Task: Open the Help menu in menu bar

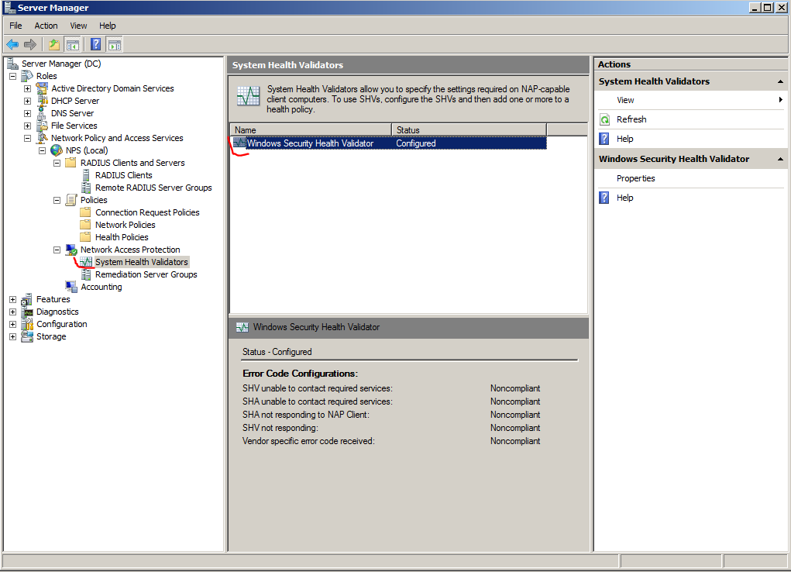Action: tap(108, 26)
